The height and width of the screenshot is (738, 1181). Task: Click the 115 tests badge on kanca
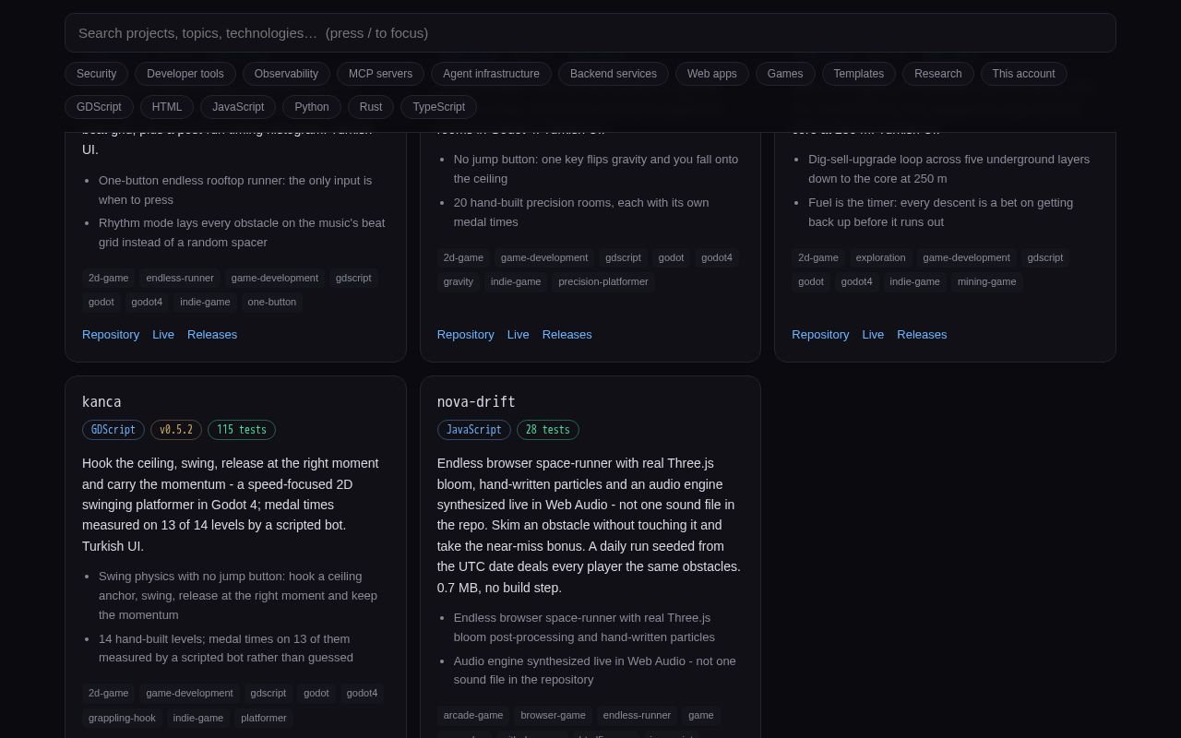242,430
